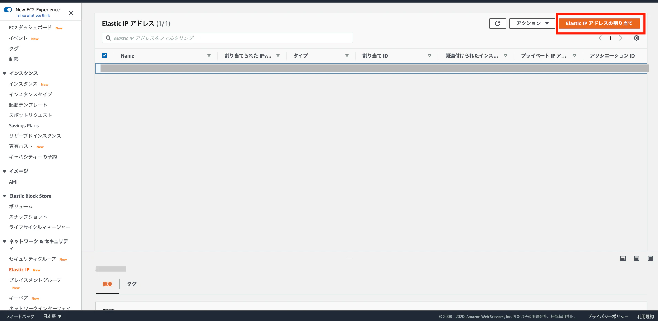Image resolution: width=658 pixels, height=321 pixels.
Task: Open キャパシティーの予約 in sidebar
Action: (x=33, y=157)
